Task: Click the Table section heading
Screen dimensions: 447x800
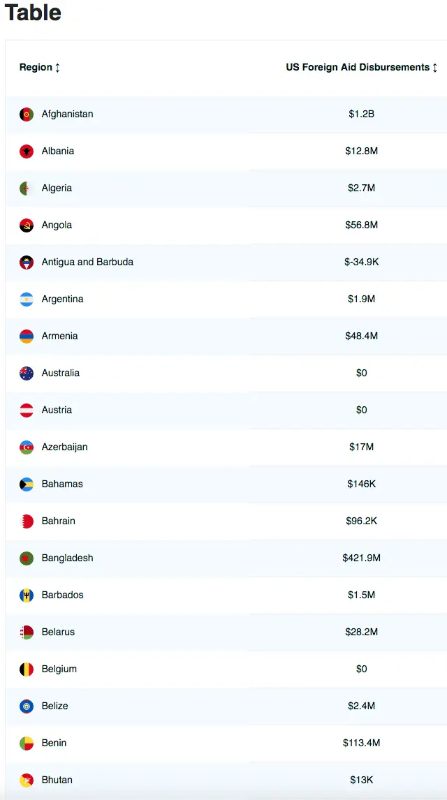Action: (33, 13)
